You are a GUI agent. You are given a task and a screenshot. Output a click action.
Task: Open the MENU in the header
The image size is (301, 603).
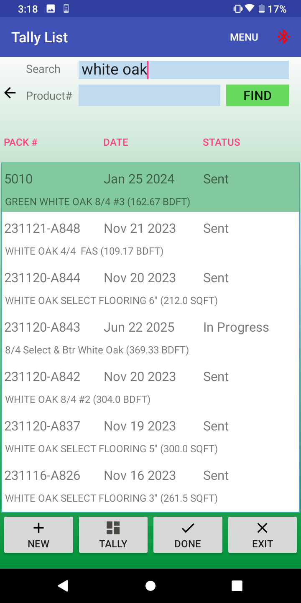coord(244,37)
